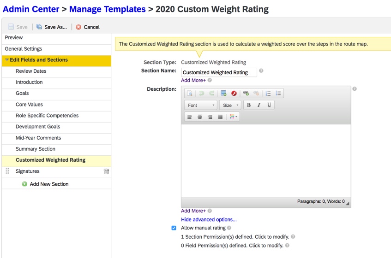Collapse Edit Fields and Sections

pyautogui.click(x=7, y=60)
